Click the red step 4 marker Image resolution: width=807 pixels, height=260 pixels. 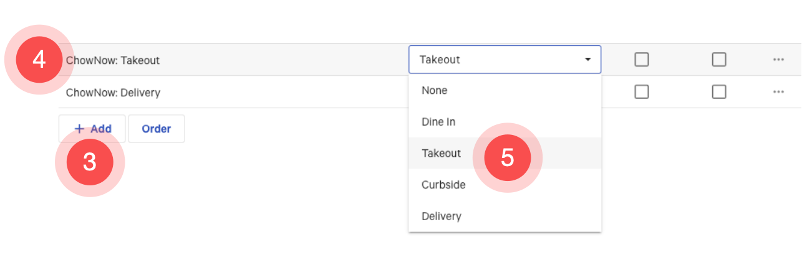[39, 60]
